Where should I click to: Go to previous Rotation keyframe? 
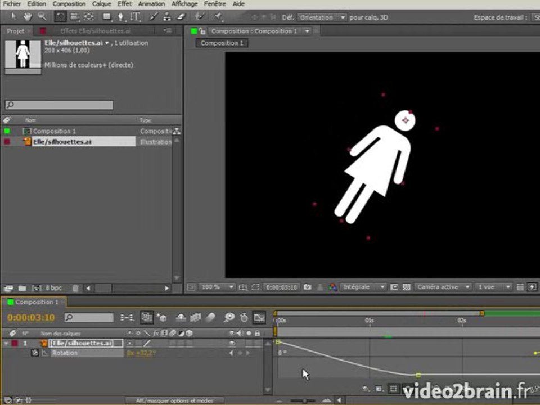coord(231,353)
